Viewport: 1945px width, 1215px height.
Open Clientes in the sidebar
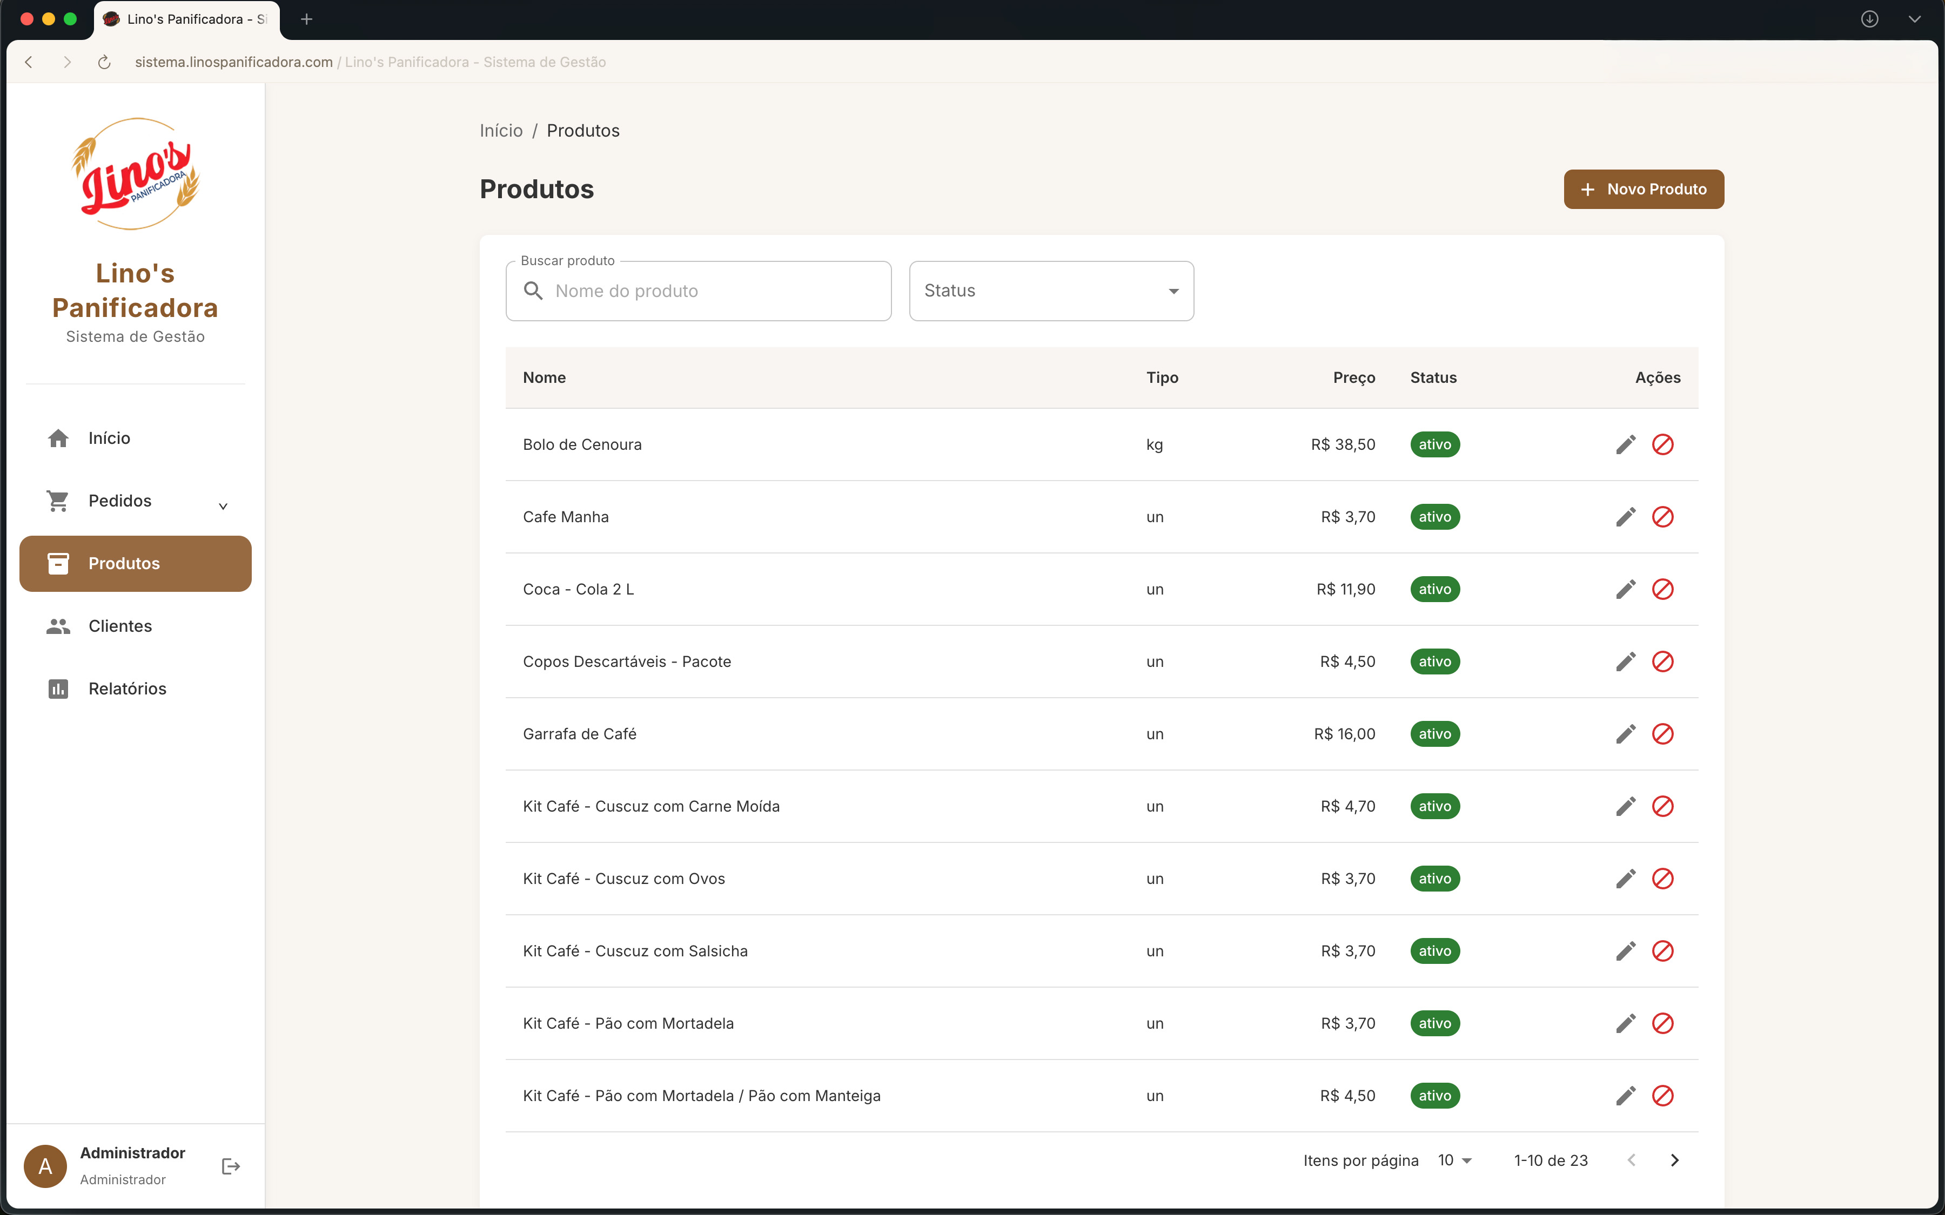pos(135,626)
